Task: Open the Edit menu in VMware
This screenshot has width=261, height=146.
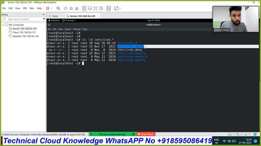Action: click(x=10, y=8)
